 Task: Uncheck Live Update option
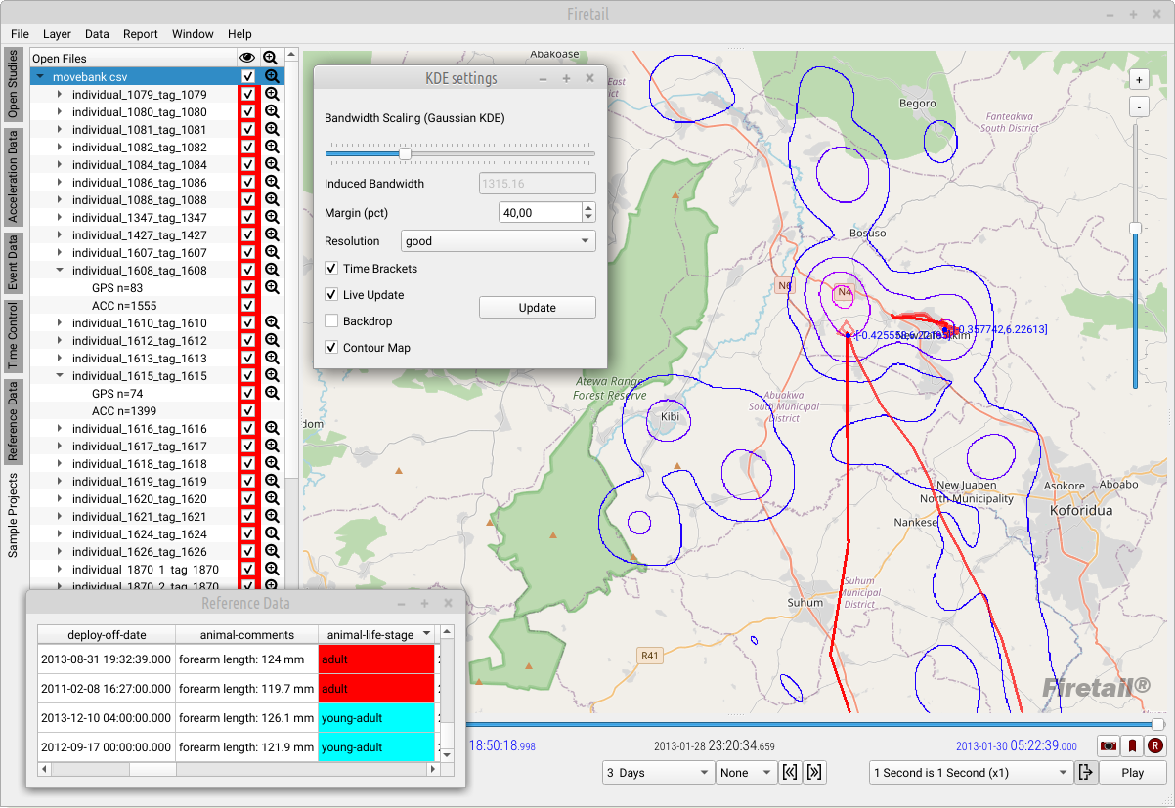tap(332, 295)
